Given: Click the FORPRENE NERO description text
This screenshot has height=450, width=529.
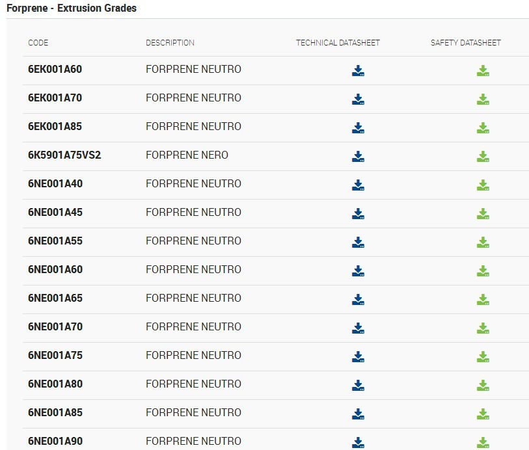Looking at the screenshot, I should (x=187, y=155).
